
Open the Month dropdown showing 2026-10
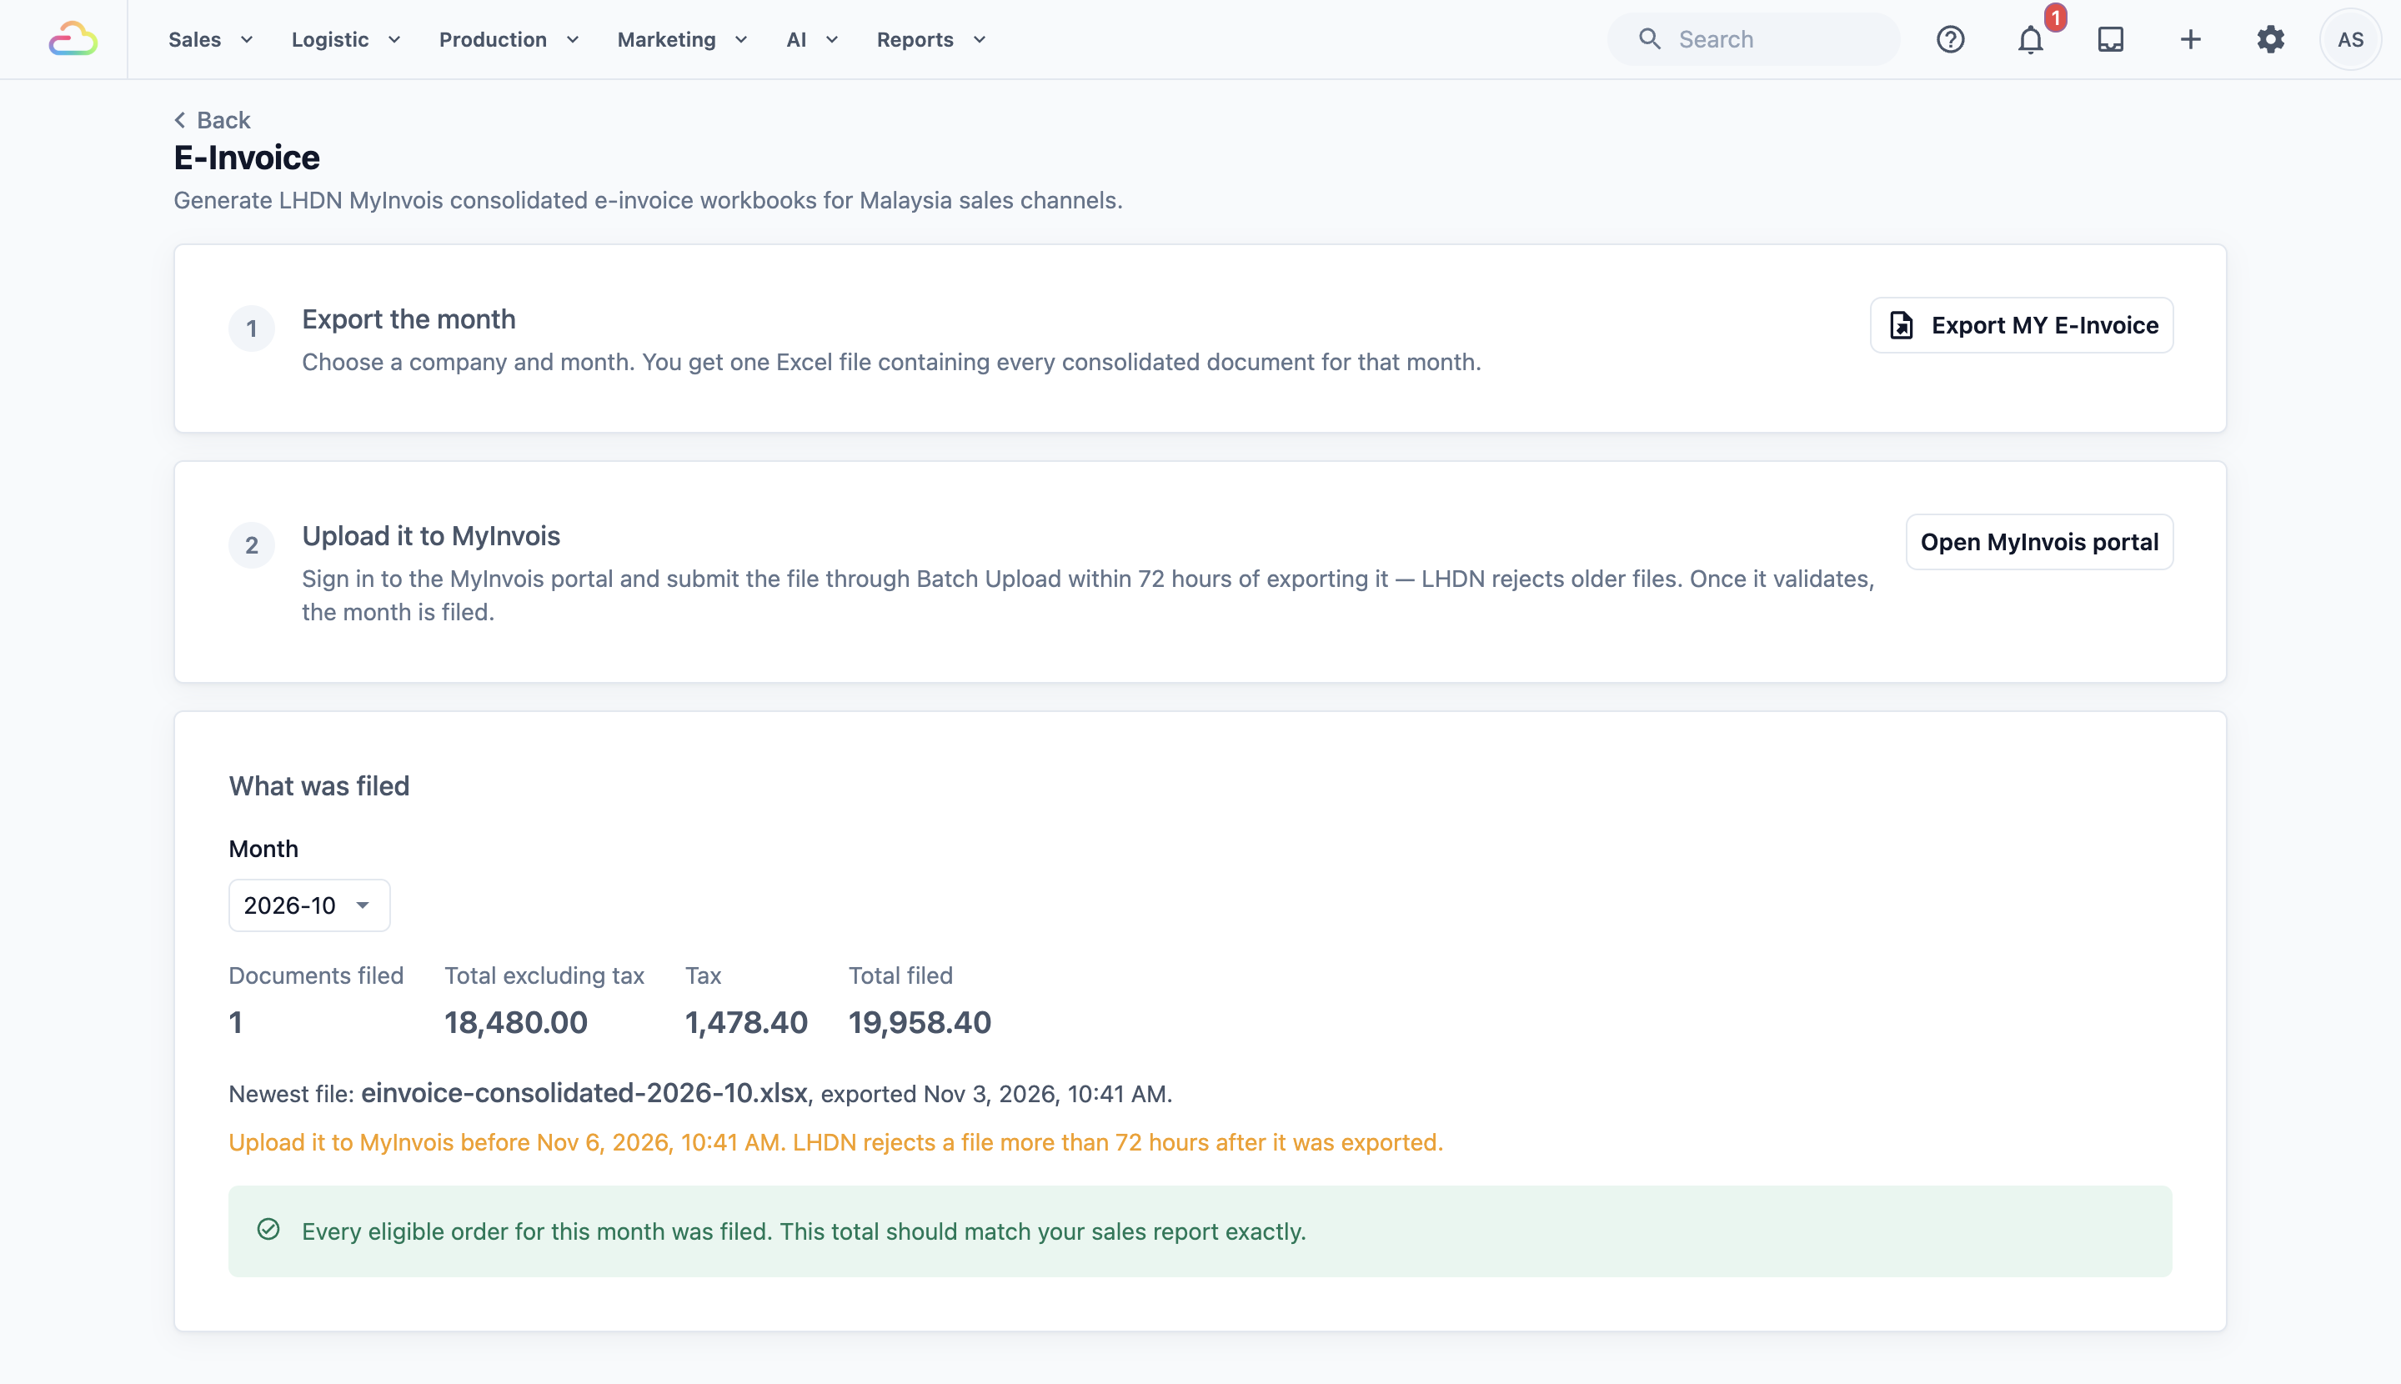pos(309,905)
